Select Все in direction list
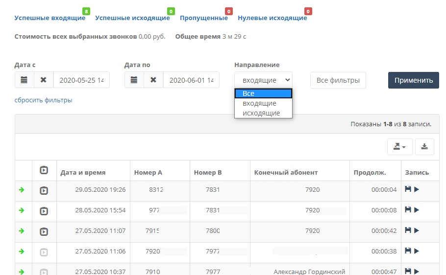 point(263,93)
